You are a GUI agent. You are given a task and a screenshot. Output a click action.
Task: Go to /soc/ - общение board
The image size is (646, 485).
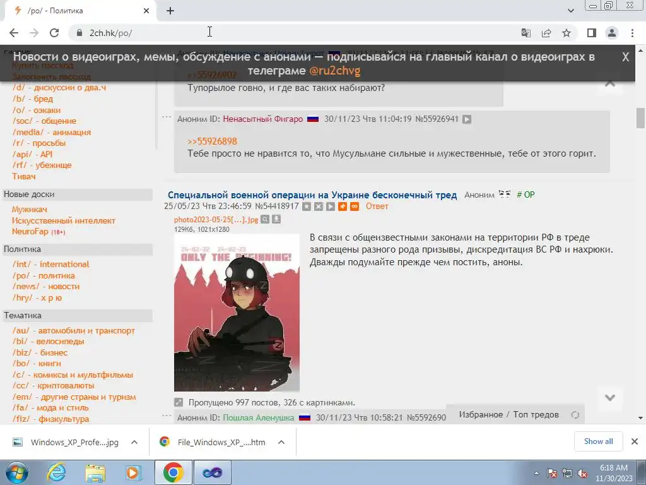(x=44, y=121)
